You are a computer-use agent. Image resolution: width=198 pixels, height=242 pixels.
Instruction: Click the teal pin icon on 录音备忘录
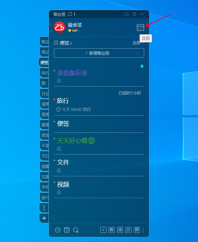pos(142,66)
